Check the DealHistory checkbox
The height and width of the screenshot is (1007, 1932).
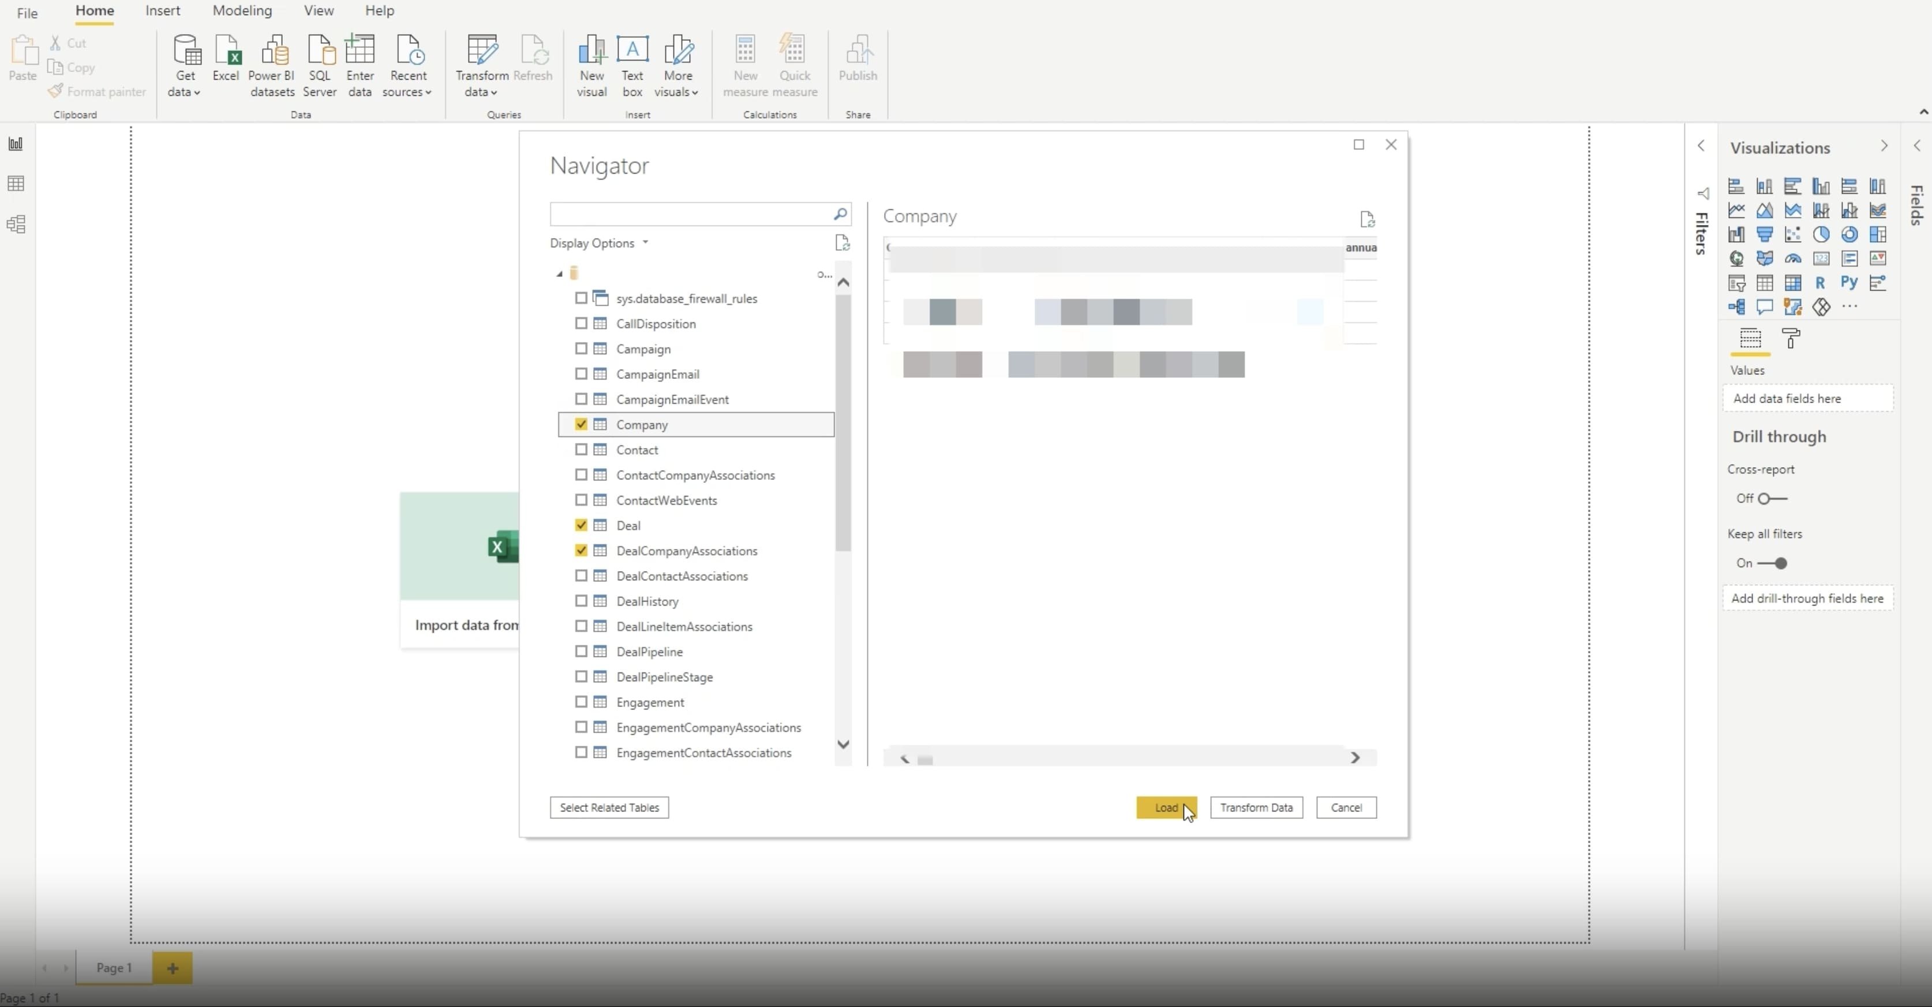tap(581, 600)
